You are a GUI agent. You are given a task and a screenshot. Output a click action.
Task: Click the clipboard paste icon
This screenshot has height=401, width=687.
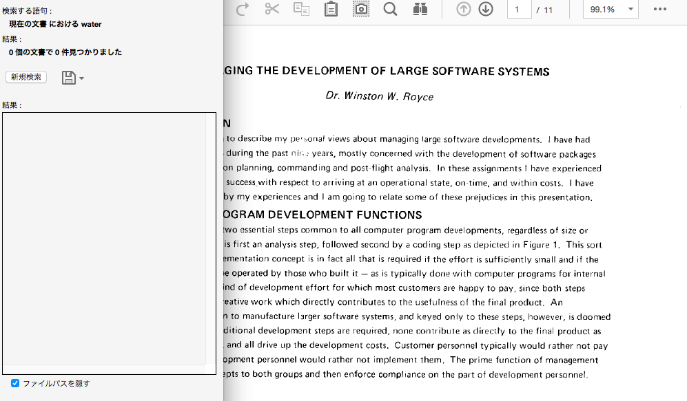(331, 9)
